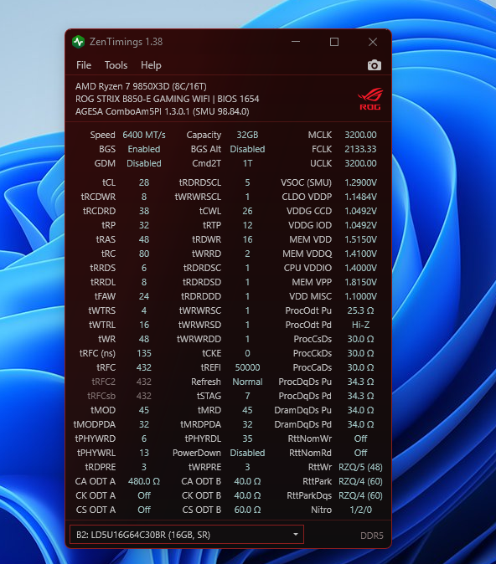
Task: Click the DramDqDs Pu 34.0 Ω value
Action: point(360,410)
